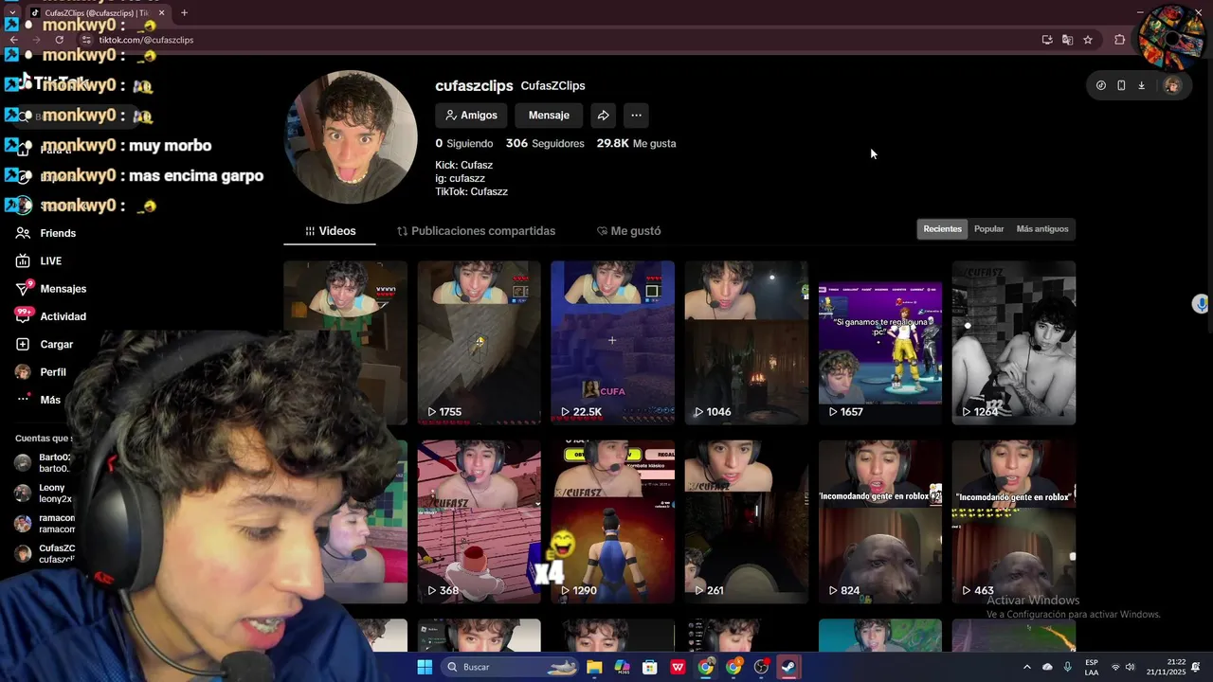Viewport: 1213px width, 682px height.
Task: Click the share arrow icon on profile
Action: coord(603,116)
